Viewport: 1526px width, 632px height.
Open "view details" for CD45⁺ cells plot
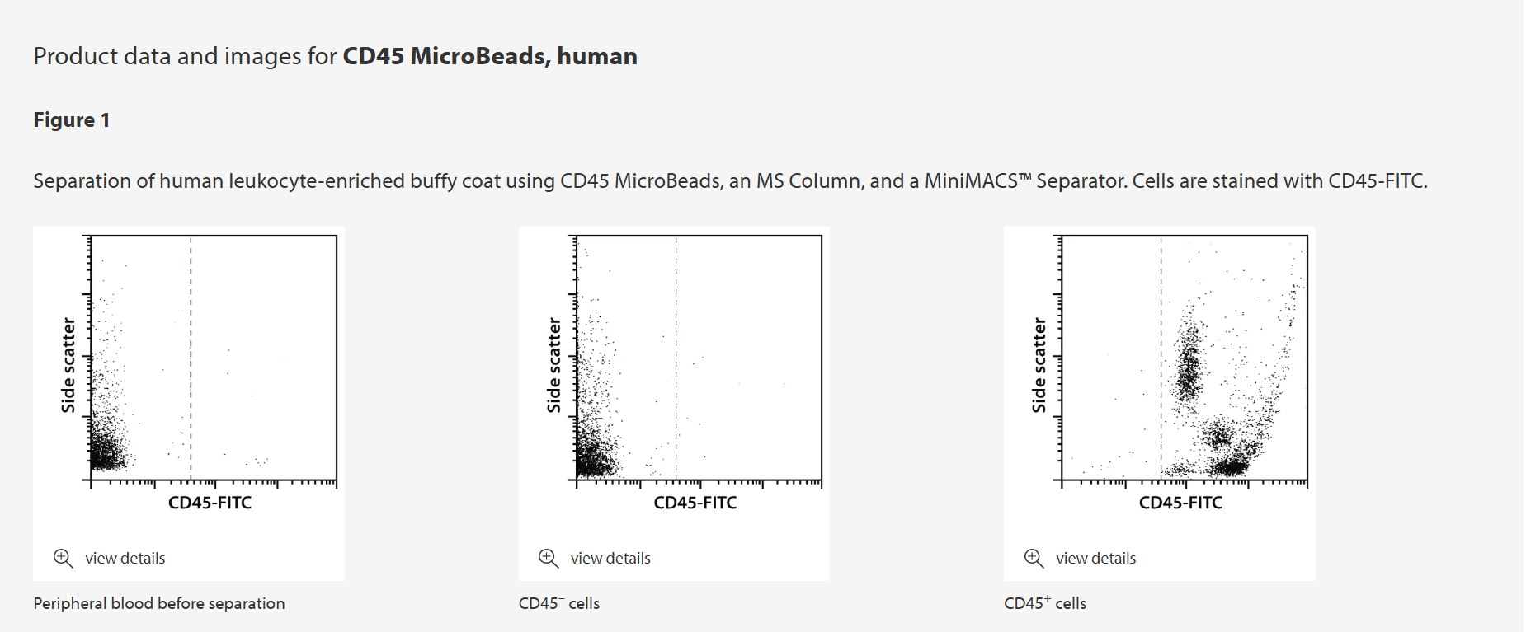(1095, 559)
